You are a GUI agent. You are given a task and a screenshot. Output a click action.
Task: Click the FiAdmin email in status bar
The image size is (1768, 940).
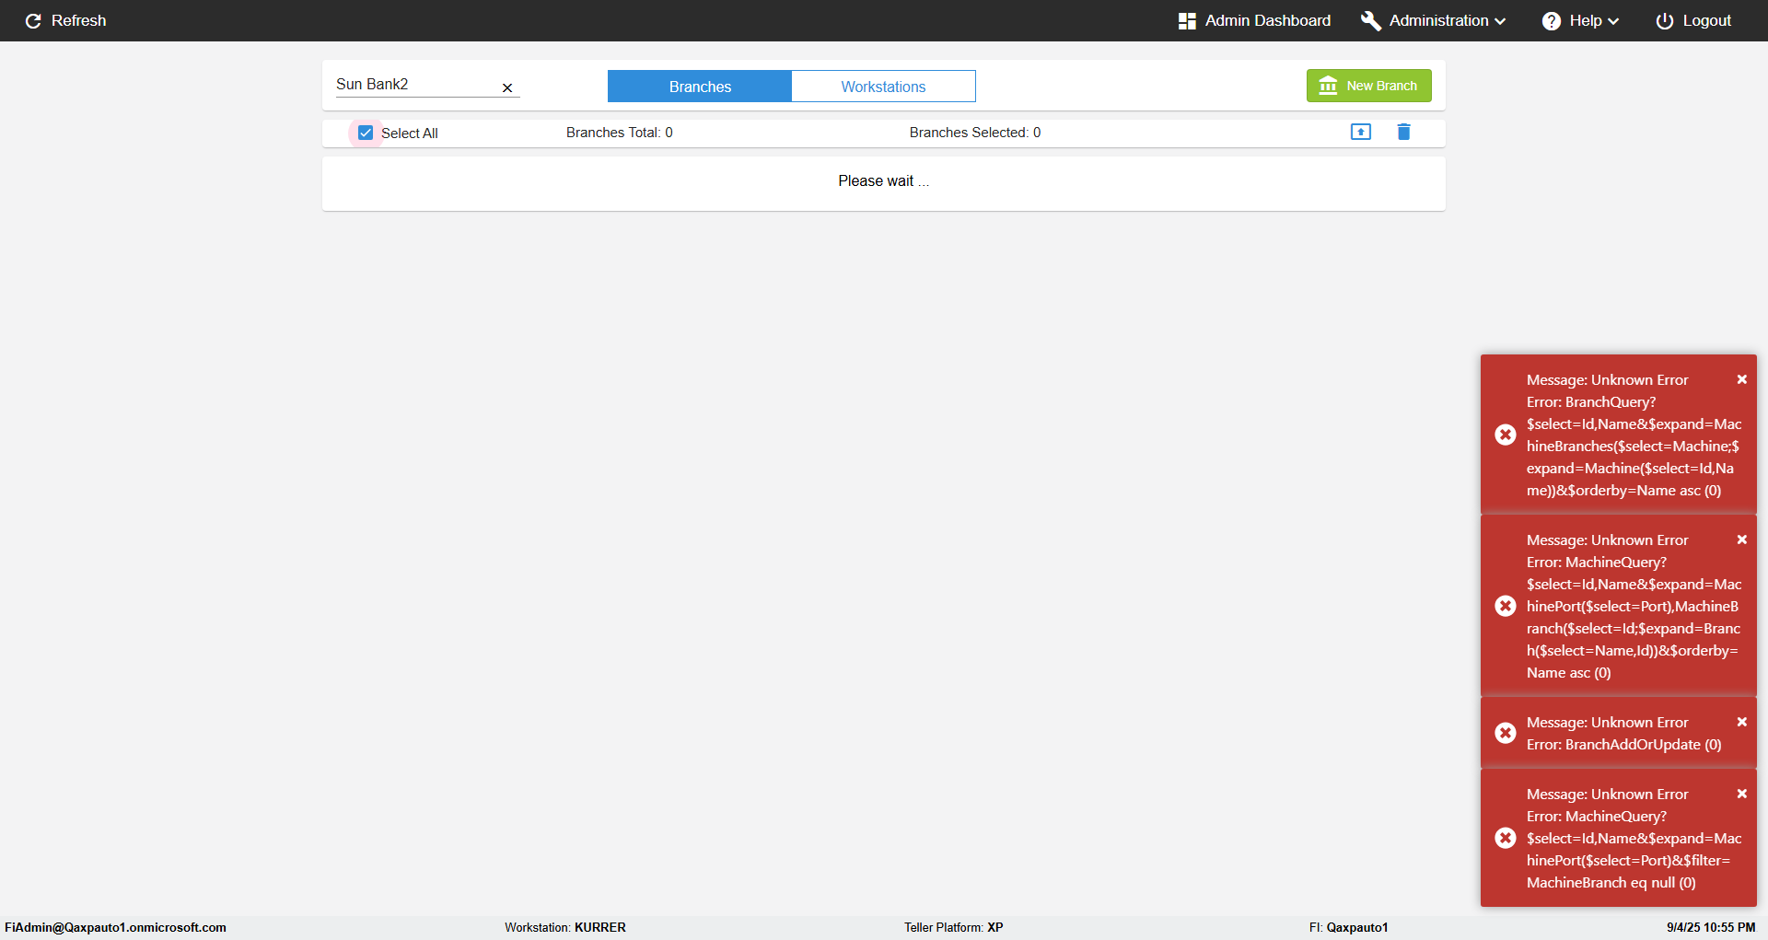pyautogui.click(x=115, y=927)
